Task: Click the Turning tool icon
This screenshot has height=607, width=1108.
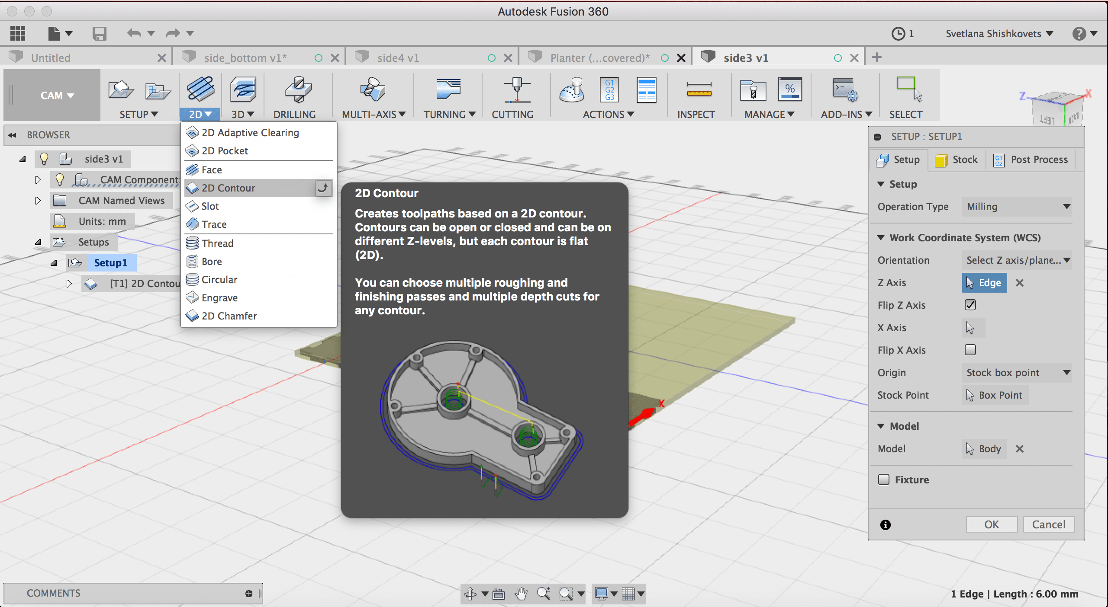Action: click(448, 89)
